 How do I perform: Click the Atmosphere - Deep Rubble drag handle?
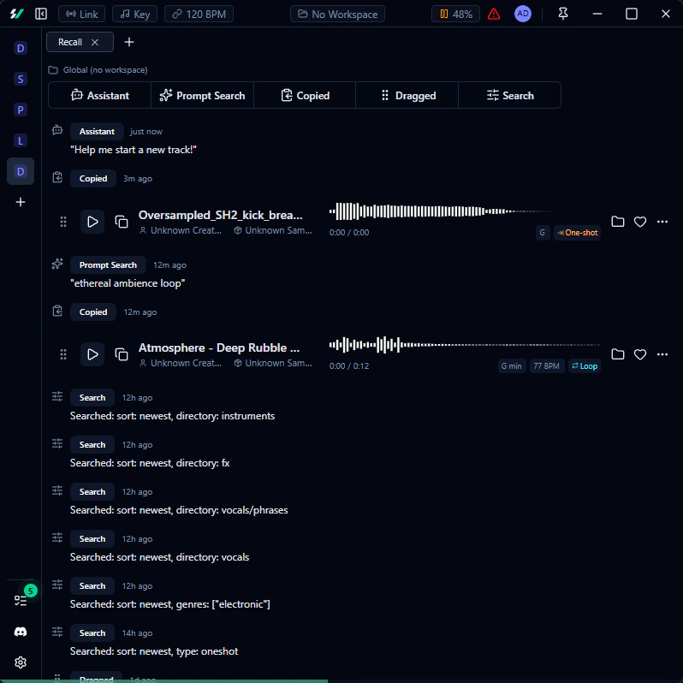click(x=63, y=354)
